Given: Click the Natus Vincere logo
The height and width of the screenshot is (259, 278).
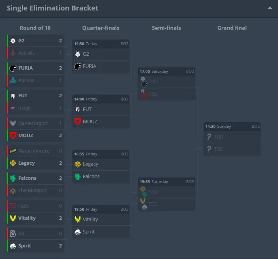Looking at the screenshot, I should (x=13, y=151).
